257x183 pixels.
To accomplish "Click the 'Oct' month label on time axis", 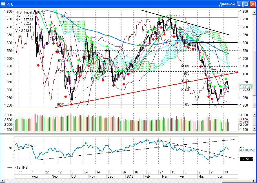I will pyautogui.click(x=74, y=177).
